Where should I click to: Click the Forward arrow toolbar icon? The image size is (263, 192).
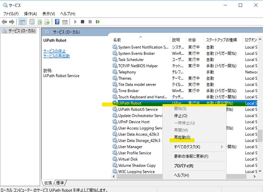point(12,22)
